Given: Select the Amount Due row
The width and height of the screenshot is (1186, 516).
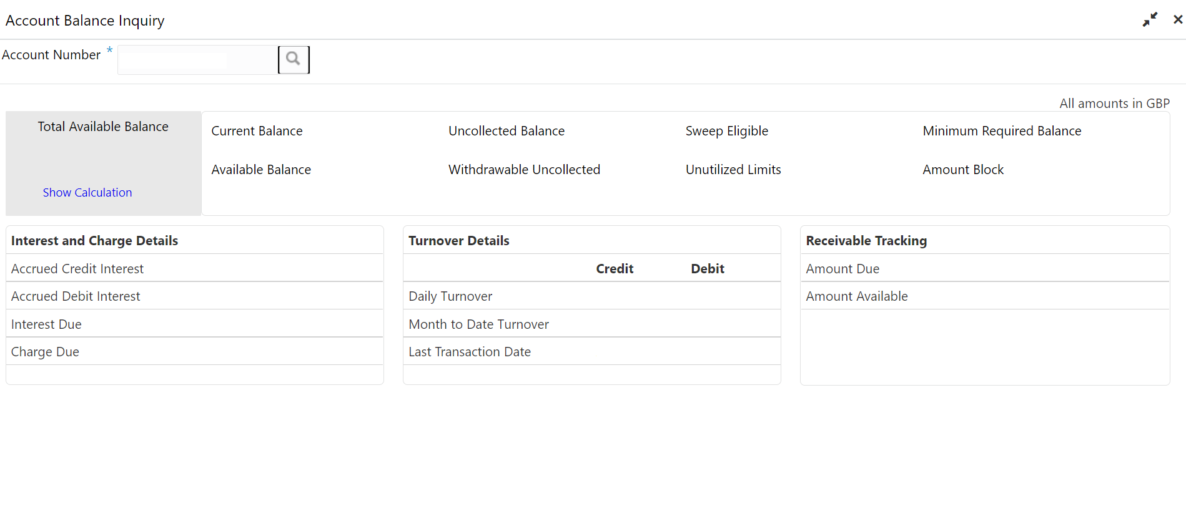Looking at the screenshot, I should pos(985,268).
